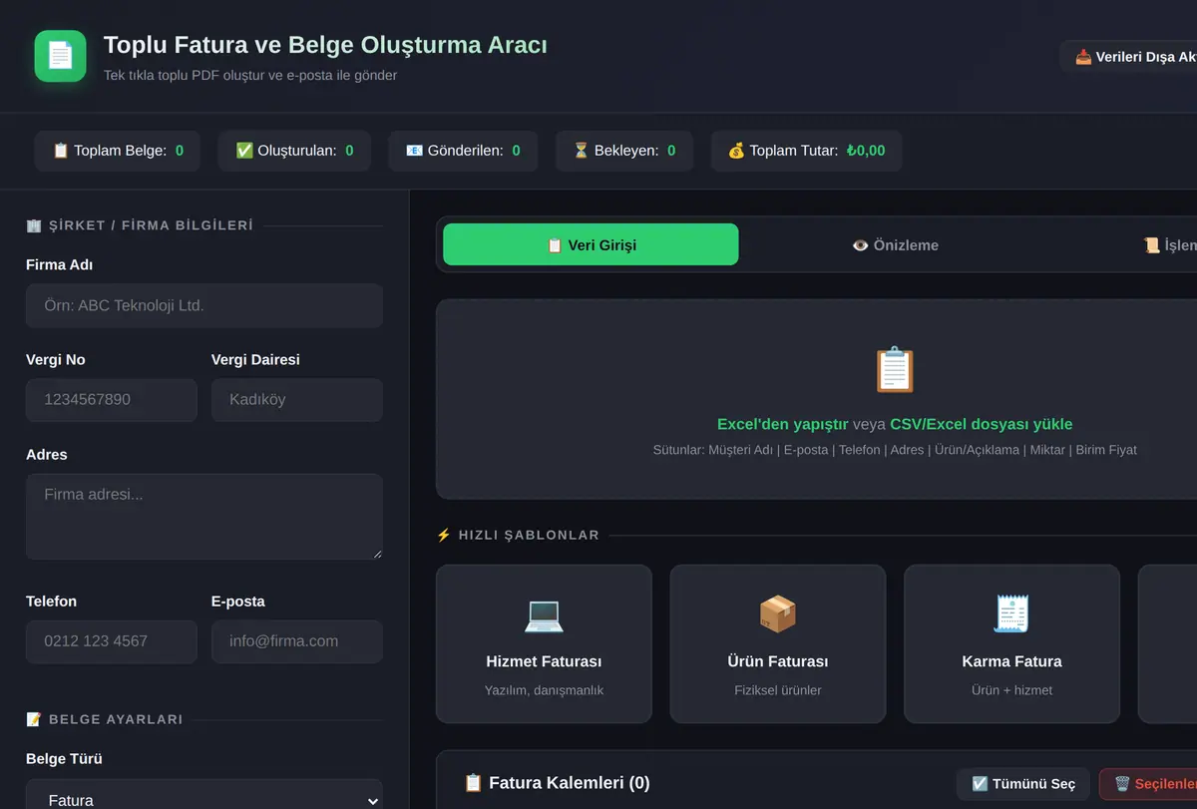This screenshot has height=809, width=1197.
Task: Click the Toplam Tutar ₺0,00 value
Action: click(x=866, y=151)
